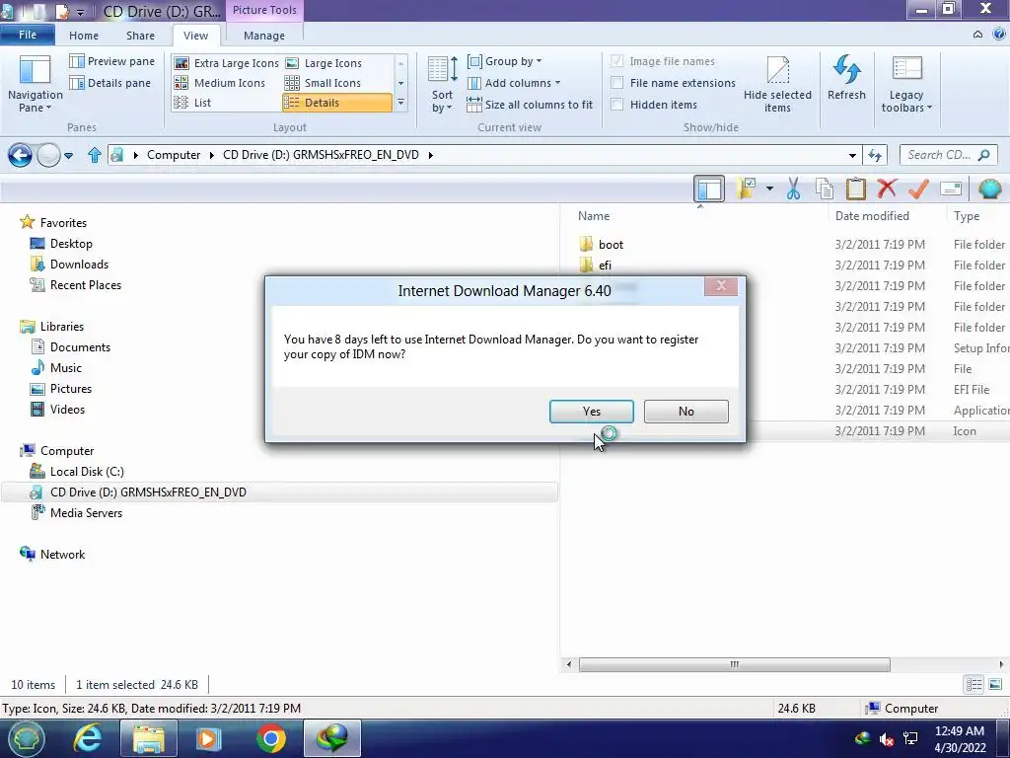
Task: Select Downloads under Favorites
Action: [79, 265]
